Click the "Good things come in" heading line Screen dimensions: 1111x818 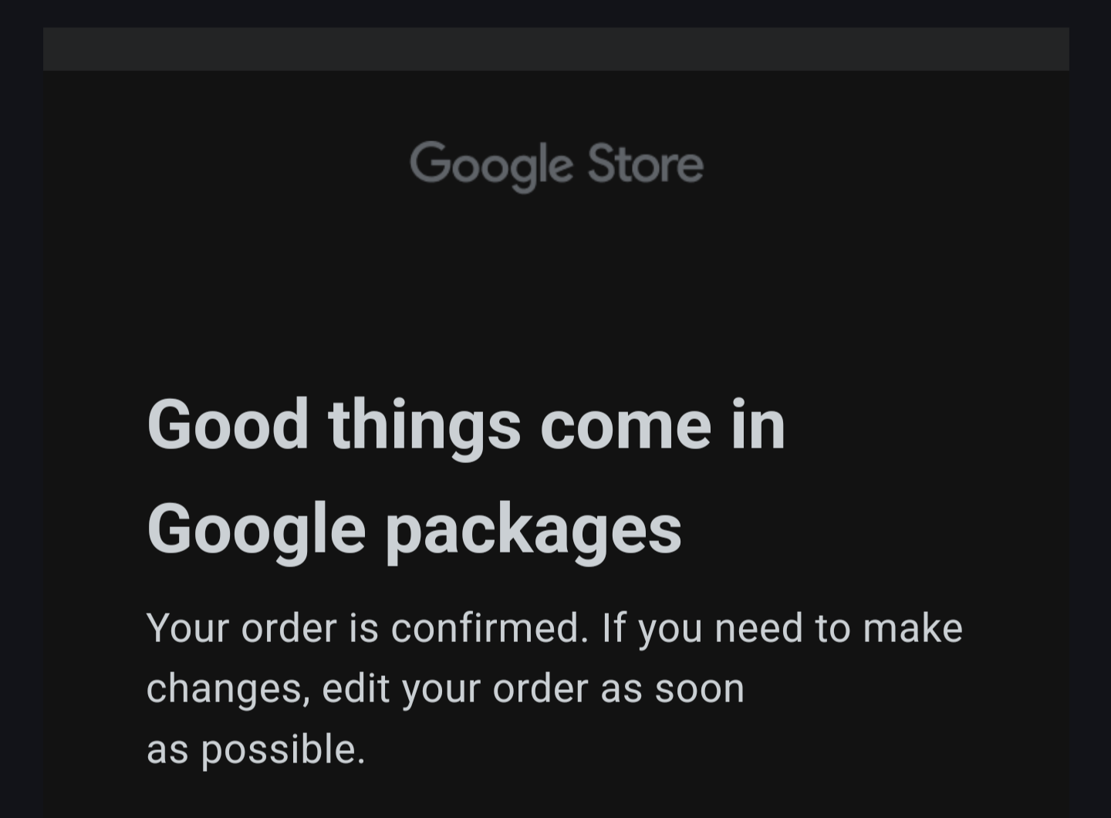coord(466,425)
